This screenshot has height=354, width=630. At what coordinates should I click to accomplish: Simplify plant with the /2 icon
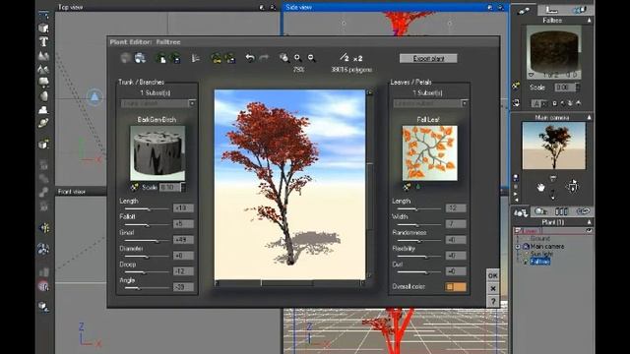(x=345, y=57)
